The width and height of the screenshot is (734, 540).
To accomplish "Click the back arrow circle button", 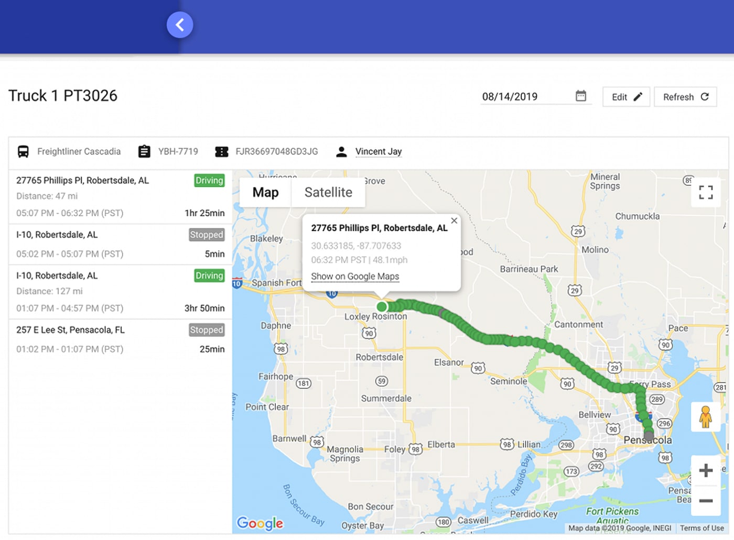I will click(x=180, y=25).
